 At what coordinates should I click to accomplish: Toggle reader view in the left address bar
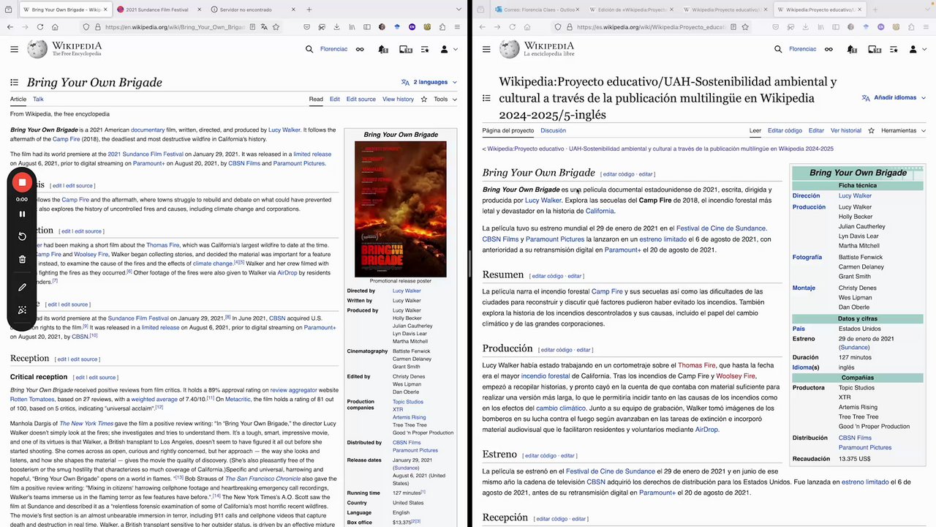(x=252, y=27)
